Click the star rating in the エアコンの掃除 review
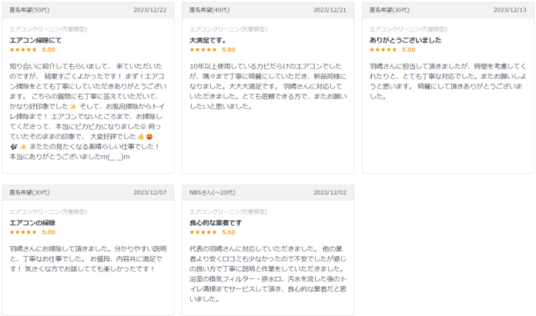 click(23, 232)
